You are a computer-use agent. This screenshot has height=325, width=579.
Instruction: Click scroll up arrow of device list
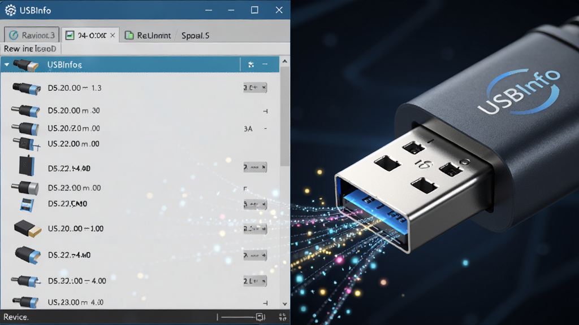coord(285,61)
